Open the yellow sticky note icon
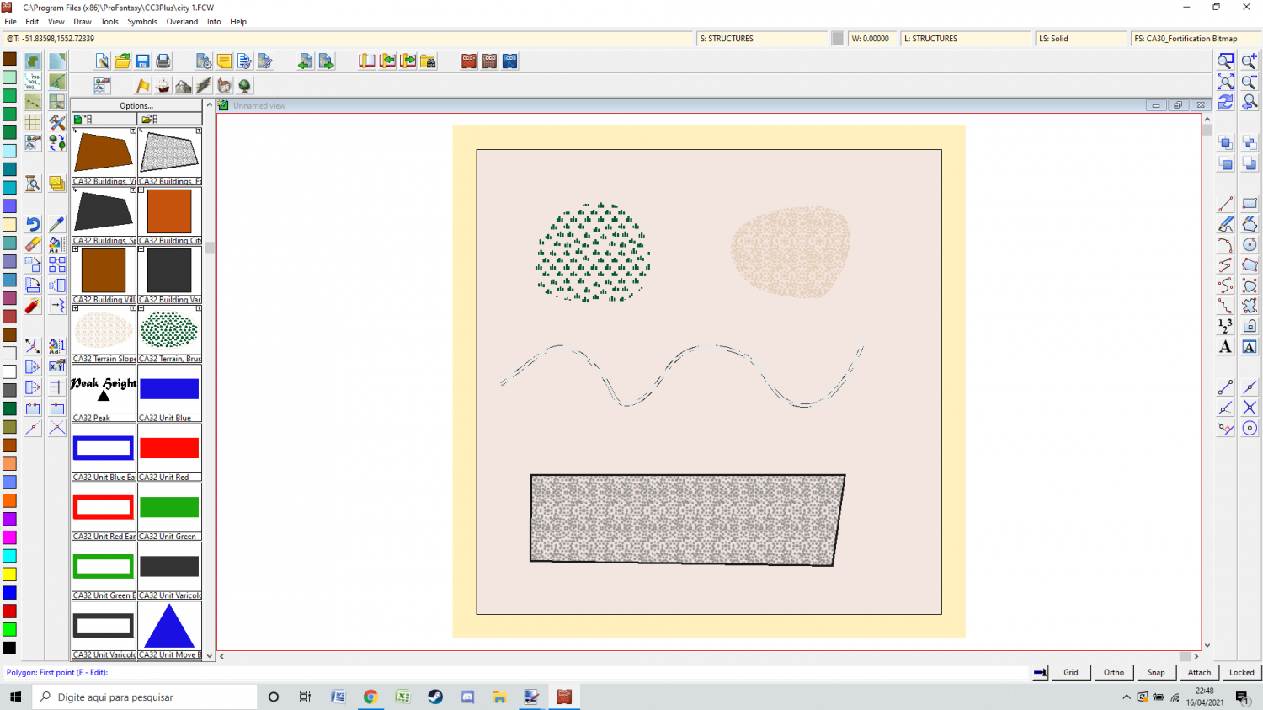 point(224,61)
